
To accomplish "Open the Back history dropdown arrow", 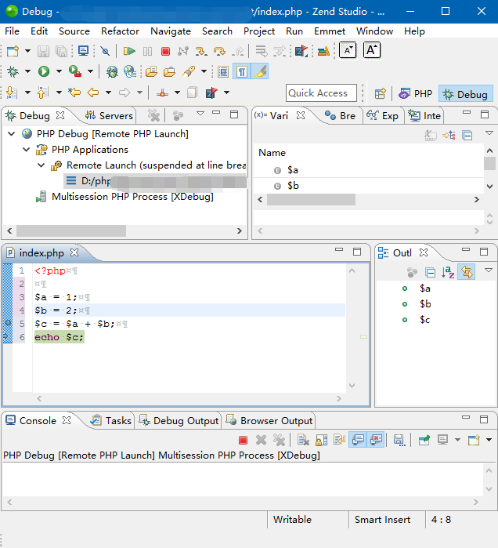I will click(x=108, y=93).
